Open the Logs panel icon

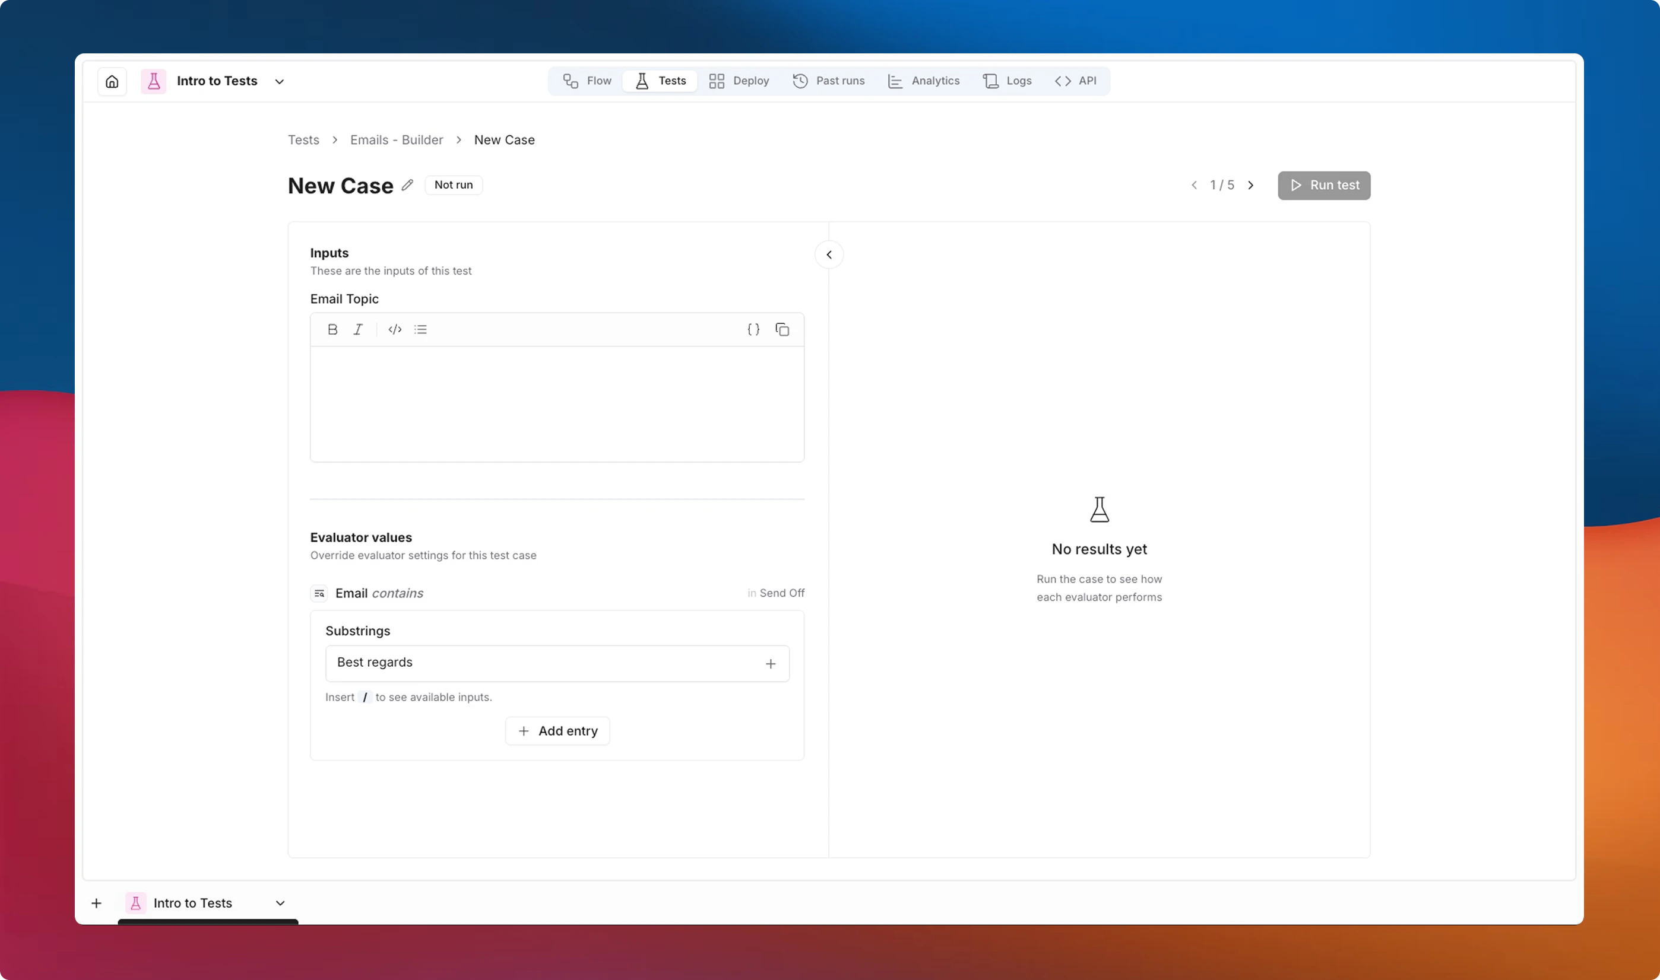[990, 81]
